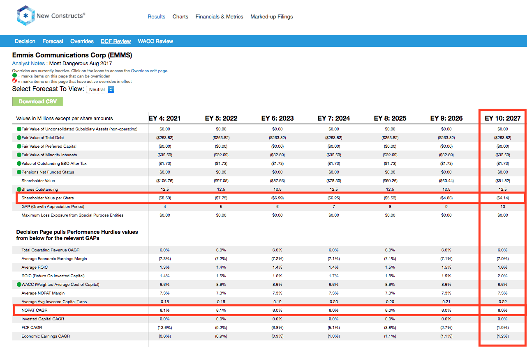Click the EY 8: 2025 column header
The height and width of the screenshot is (347, 527).
click(x=390, y=118)
